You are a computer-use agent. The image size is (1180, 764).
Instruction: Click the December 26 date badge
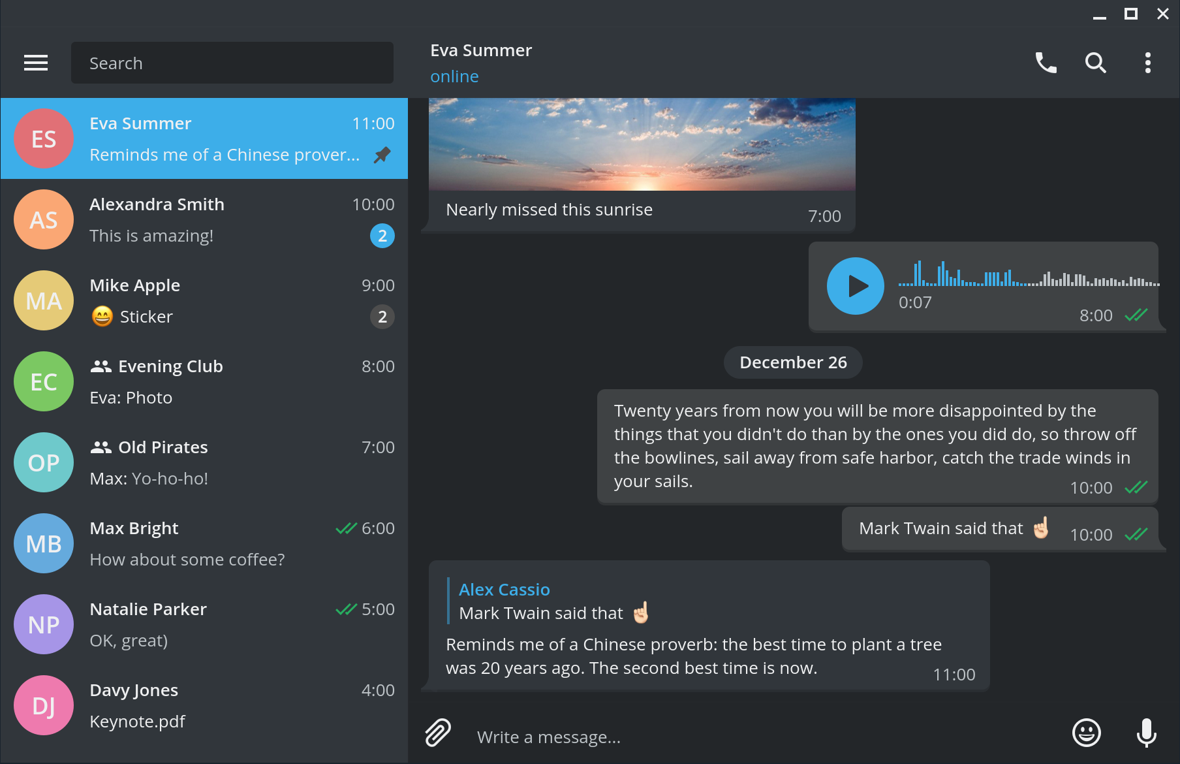[x=793, y=362]
